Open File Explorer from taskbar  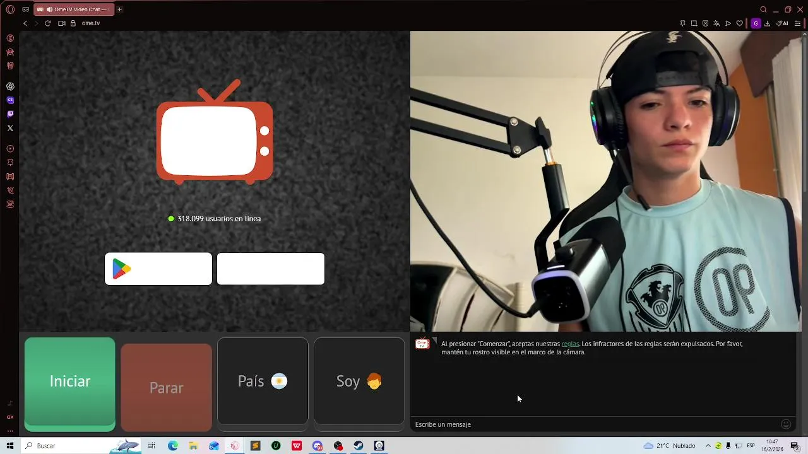tap(193, 446)
